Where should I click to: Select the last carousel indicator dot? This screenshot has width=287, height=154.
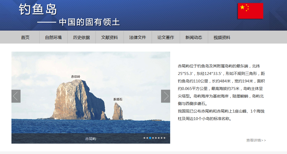click(164, 138)
